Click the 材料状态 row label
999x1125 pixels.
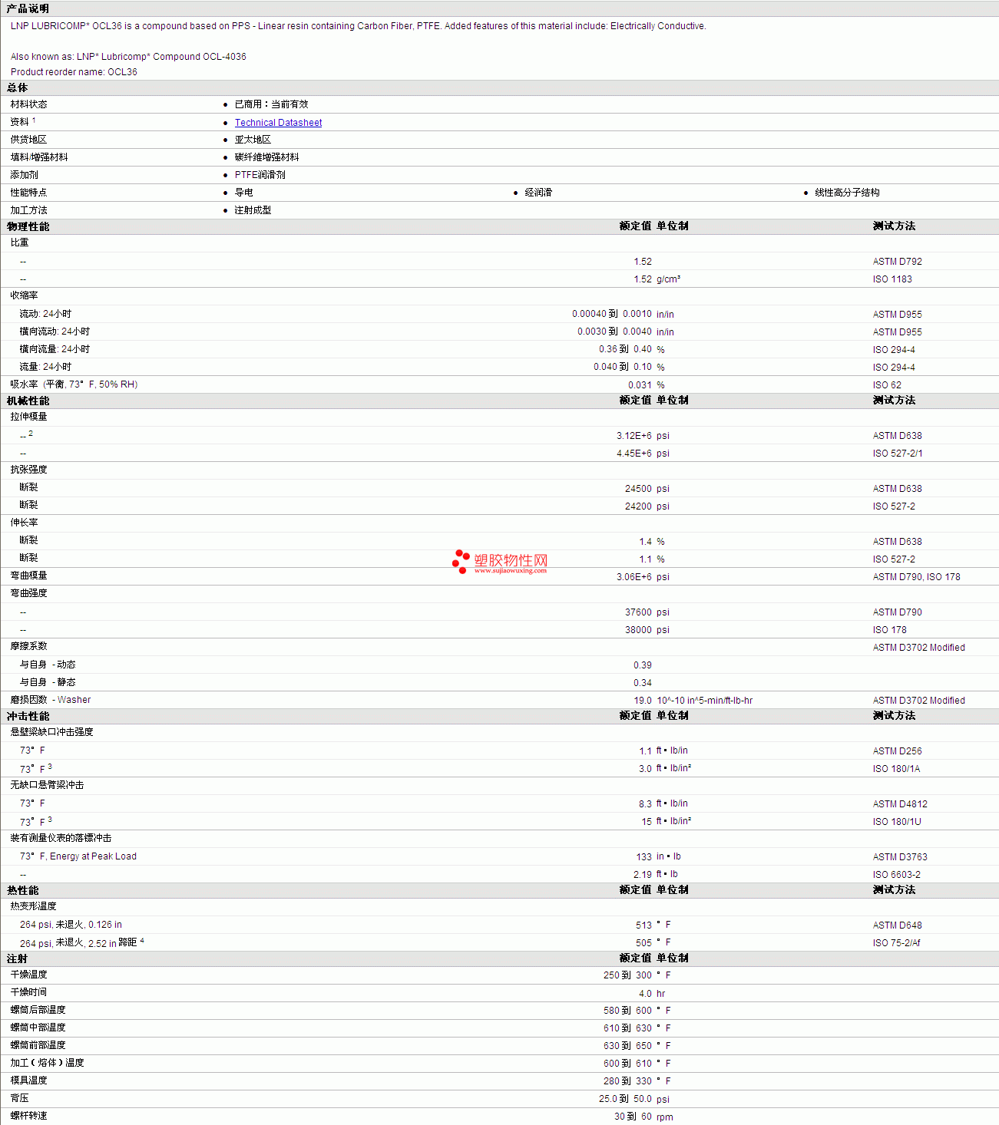pos(29,104)
